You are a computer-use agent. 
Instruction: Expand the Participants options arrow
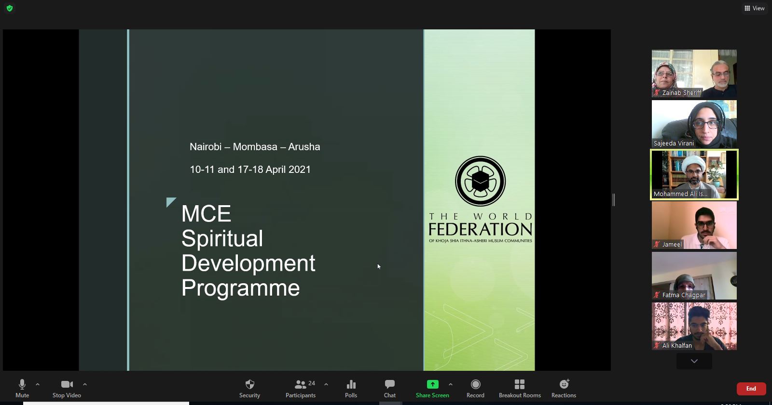click(x=326, y=384)
